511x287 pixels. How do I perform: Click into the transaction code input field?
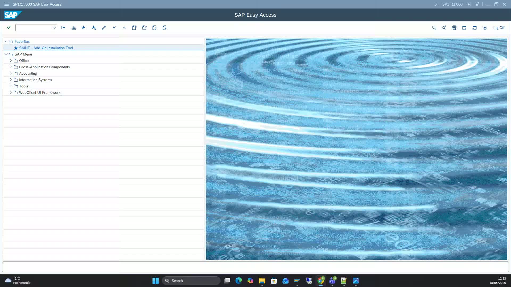34,28
